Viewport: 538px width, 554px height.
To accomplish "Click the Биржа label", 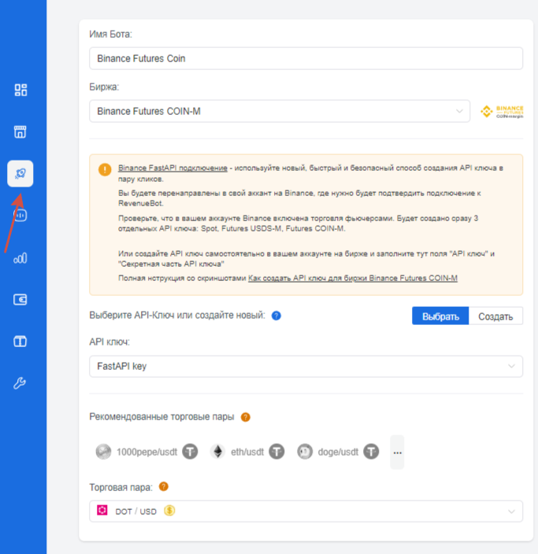I will (x=104, y=87).
